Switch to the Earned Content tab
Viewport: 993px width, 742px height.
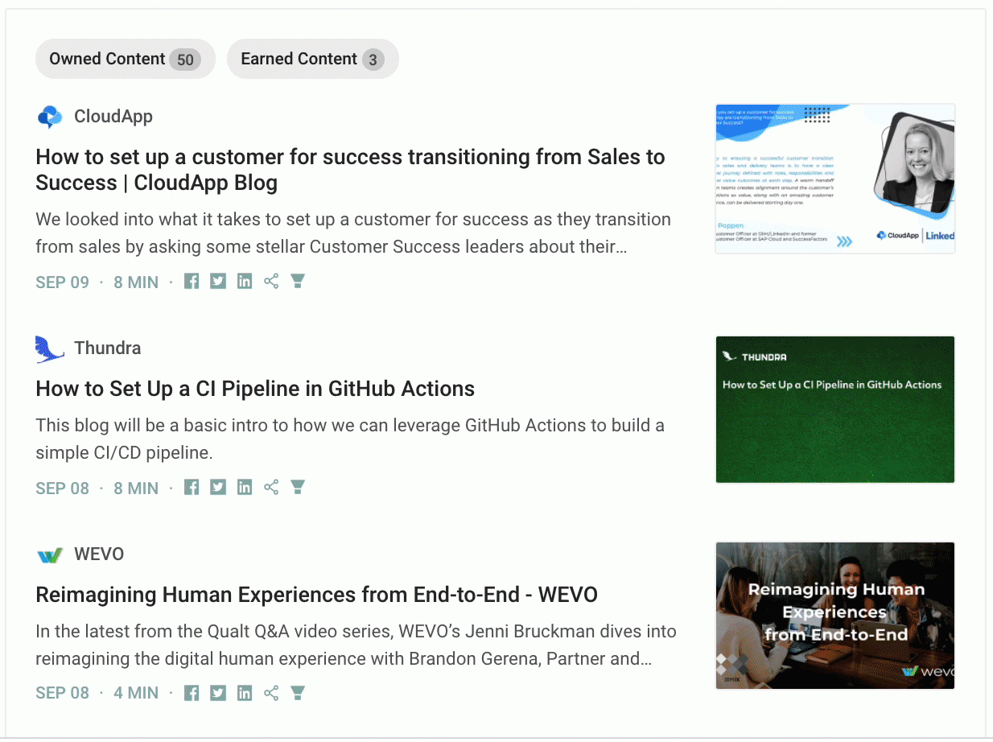(x=312, y=59)
